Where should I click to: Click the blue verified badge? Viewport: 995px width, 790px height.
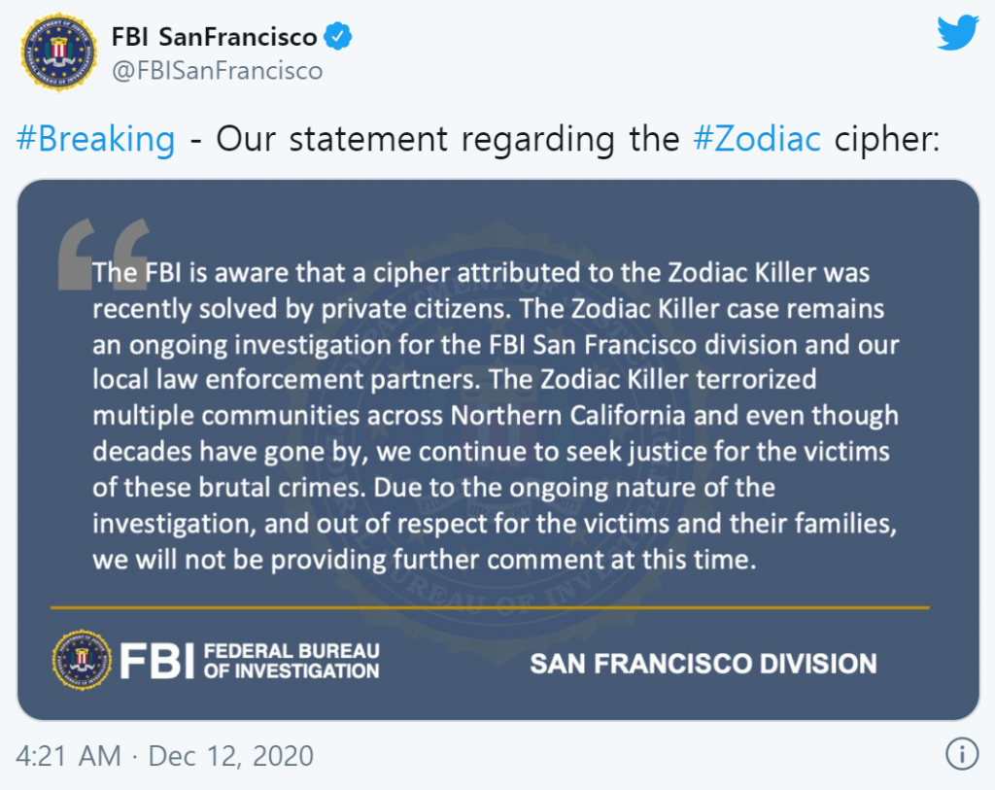coord(337,38)
